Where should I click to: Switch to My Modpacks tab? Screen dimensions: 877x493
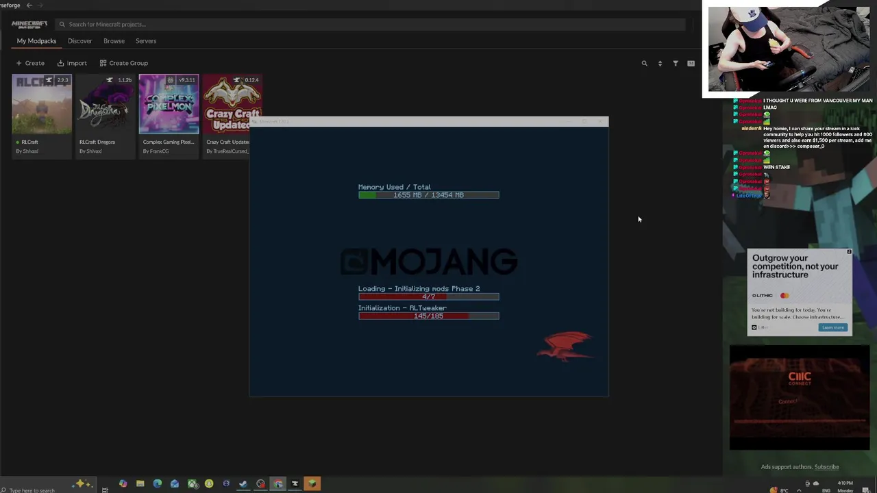[36, 41]
